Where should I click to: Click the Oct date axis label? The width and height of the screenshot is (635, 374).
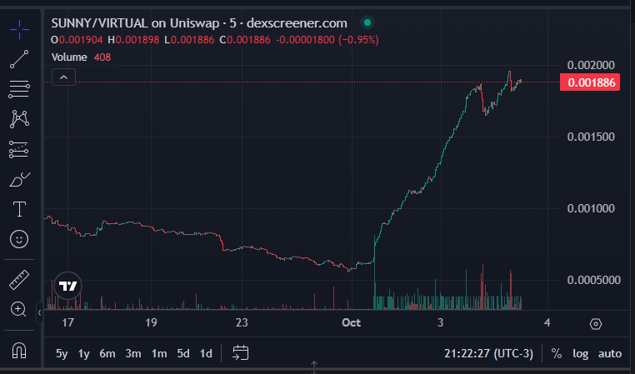click(351, 322)
